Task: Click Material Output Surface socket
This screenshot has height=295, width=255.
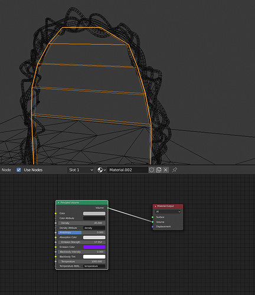Action: (x=152, y=217)
